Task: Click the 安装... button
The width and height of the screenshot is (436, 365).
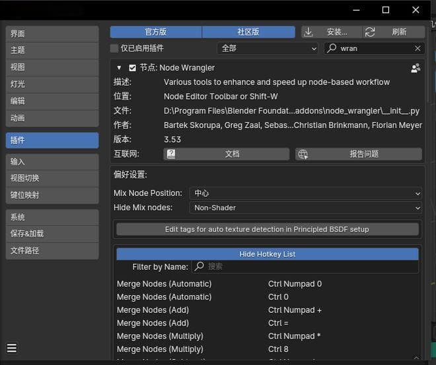Action: pyautogui.click(x=332, y=32)
